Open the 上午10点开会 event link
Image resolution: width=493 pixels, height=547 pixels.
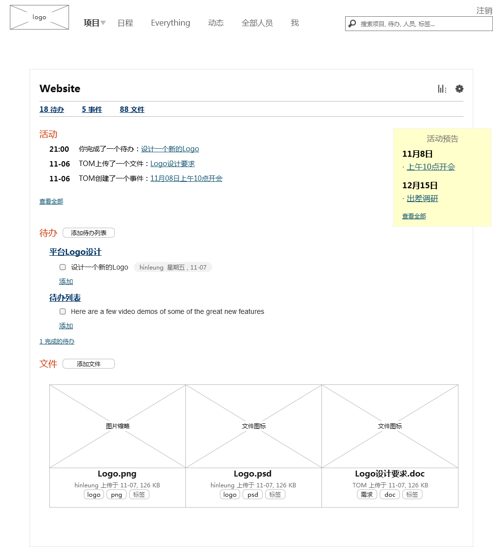coord(430,167)
